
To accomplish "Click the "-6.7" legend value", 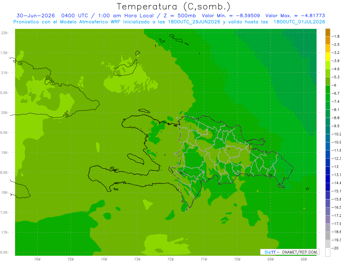I will pos(336,93).
